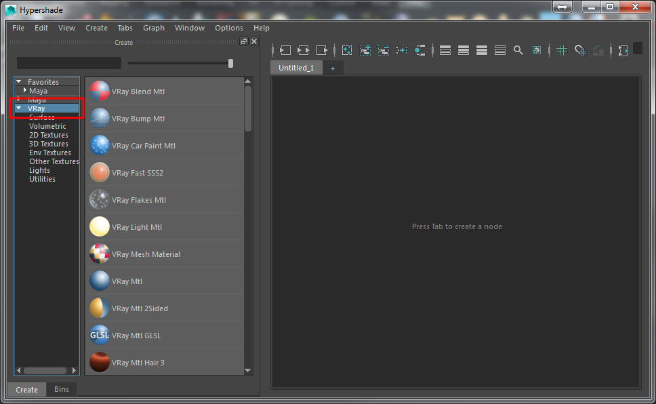Choose VRay Mtl Hair 3

[165, 363]
